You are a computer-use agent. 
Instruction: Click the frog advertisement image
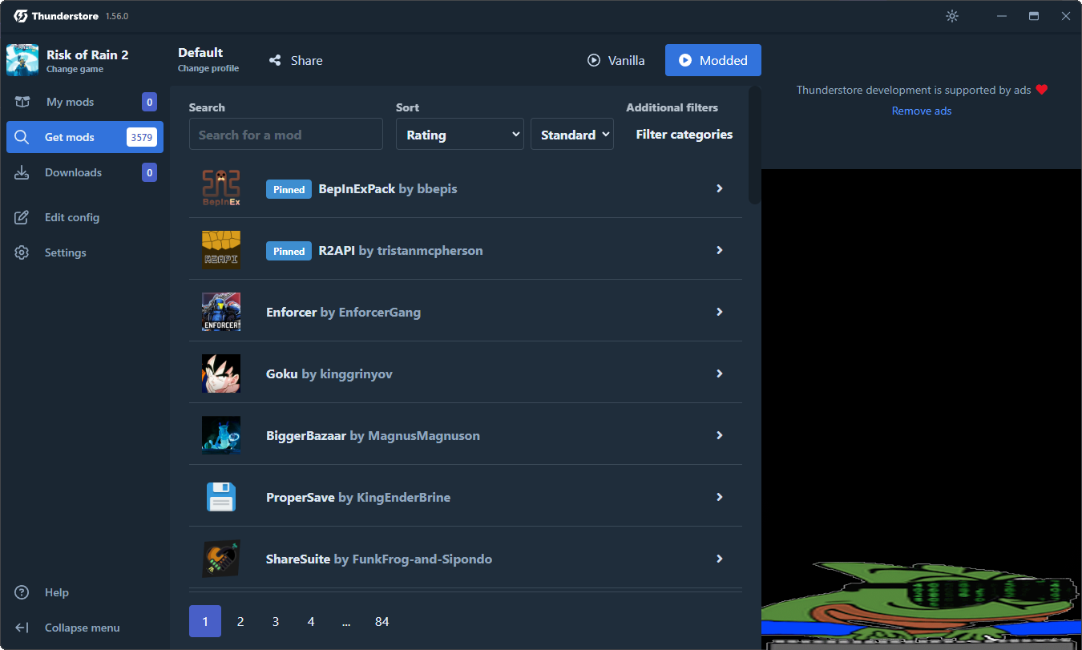pos(922,604)
